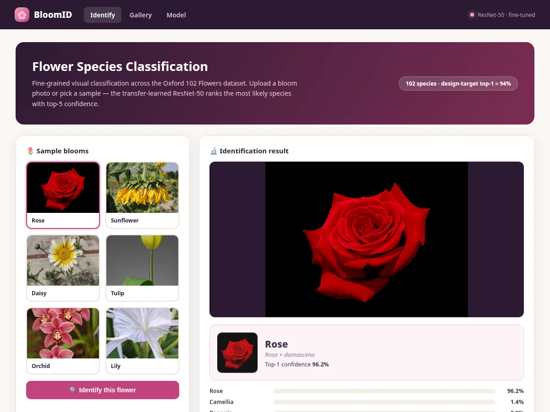Click the Rose 96.2% bar value
550x412 pixels.
coord(515,391)
